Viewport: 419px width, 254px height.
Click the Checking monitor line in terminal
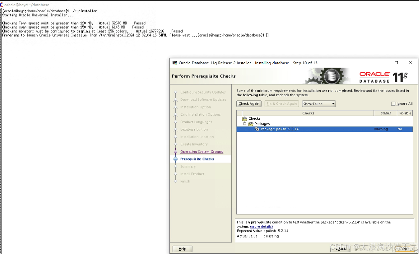(x=92, y=31)
